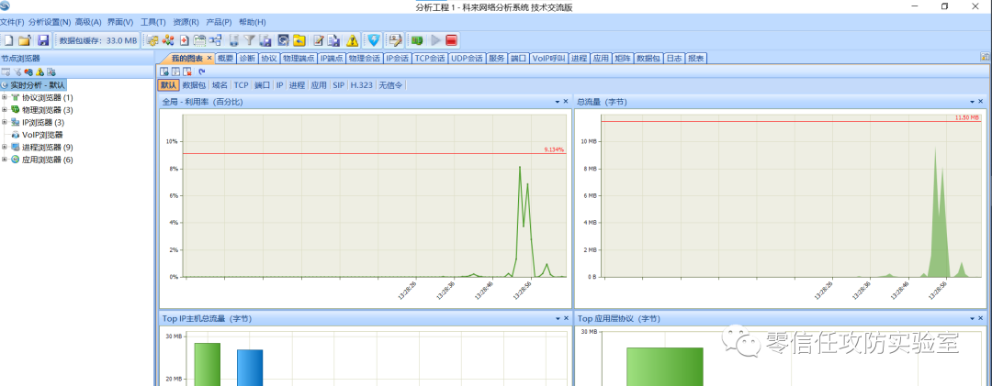Open dropdown arrow of 全局-利用率 panel

(x=558, y=102)
